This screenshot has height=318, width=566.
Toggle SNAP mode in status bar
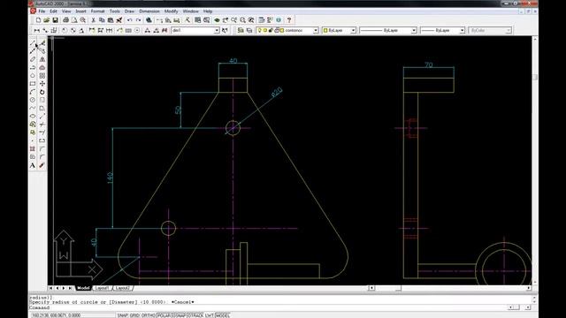[x=123, y=315]
